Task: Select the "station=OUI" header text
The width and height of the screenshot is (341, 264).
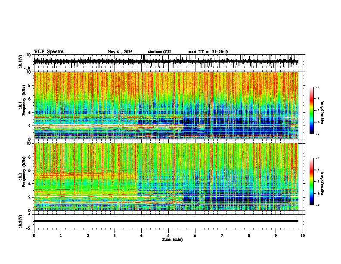Action: [159, 52]
